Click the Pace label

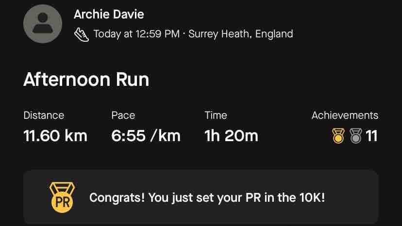tap(123, 115)
